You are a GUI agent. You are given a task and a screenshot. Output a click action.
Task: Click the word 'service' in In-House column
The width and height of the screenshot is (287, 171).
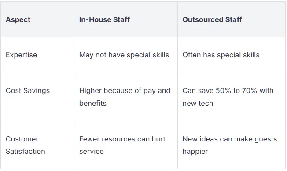tap(92, 152)
